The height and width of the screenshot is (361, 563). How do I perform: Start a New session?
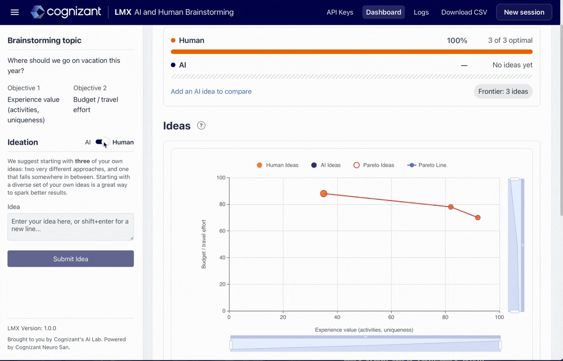click(524, 12)
